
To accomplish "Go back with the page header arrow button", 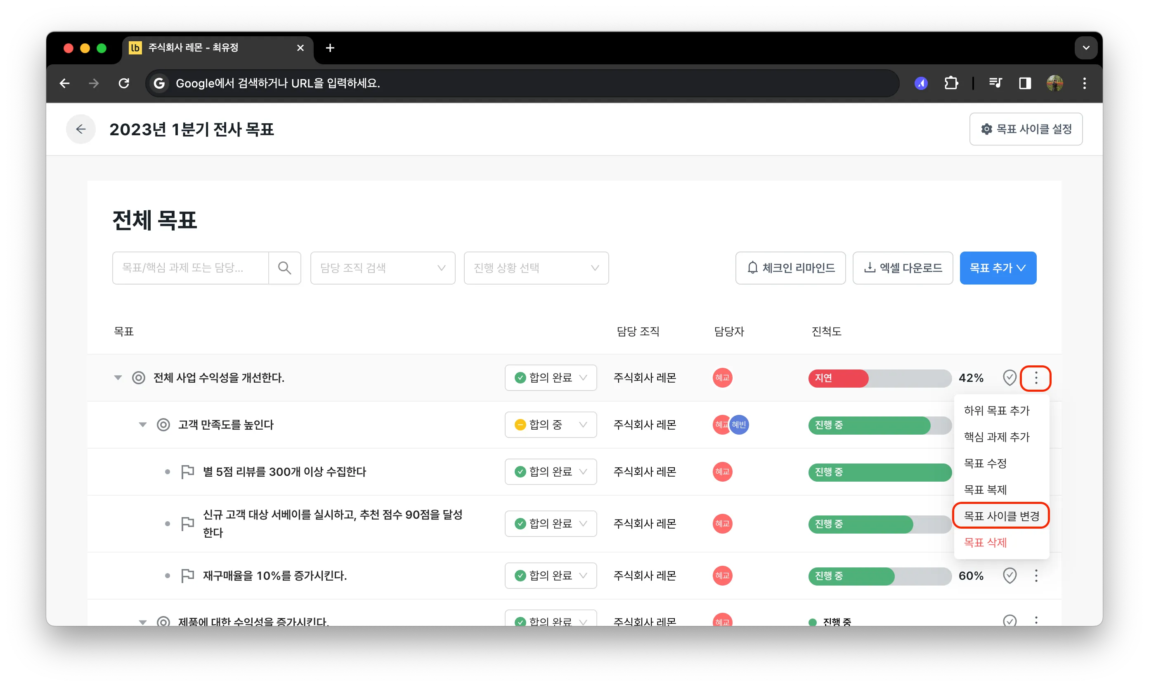I will (80, 129).
